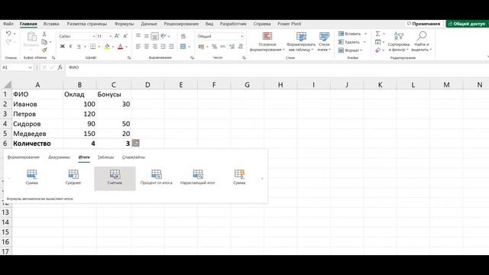Click the Формат cells button
This screenshot has width=489, height=275.
(x=351, y=50)
